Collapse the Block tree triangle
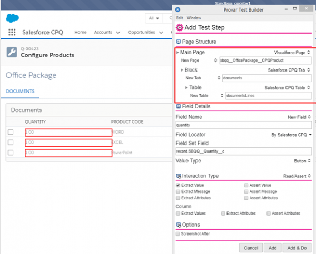Viewport: 316px width, 254px height. [182, 70]
